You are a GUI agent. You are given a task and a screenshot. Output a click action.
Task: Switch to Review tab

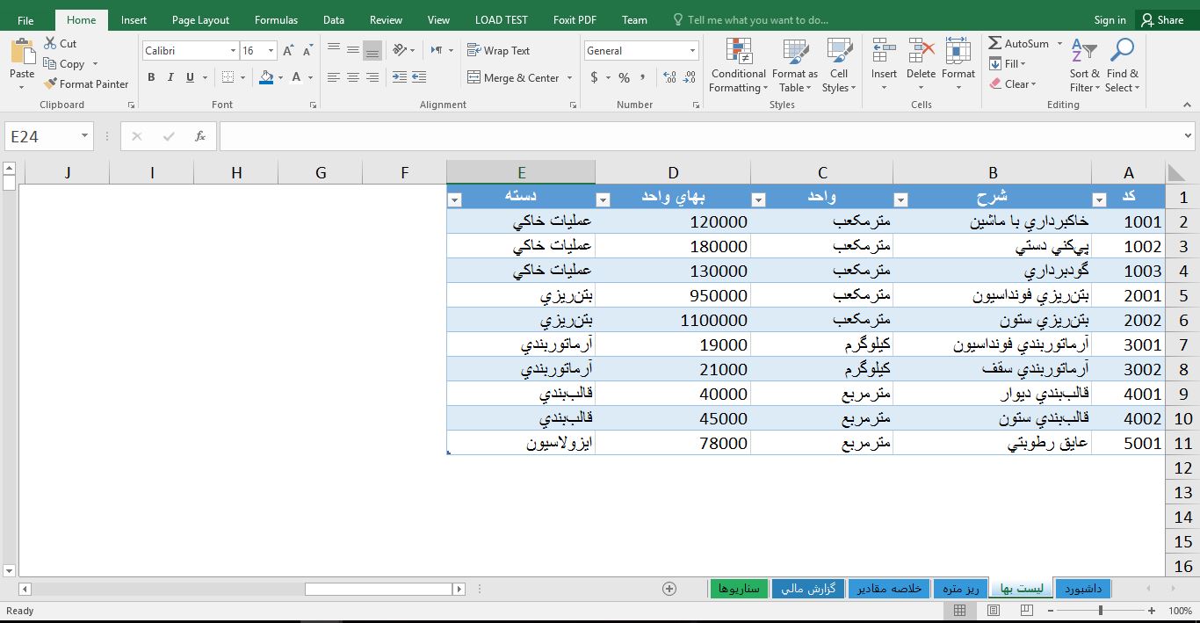[x=386, y=19]
